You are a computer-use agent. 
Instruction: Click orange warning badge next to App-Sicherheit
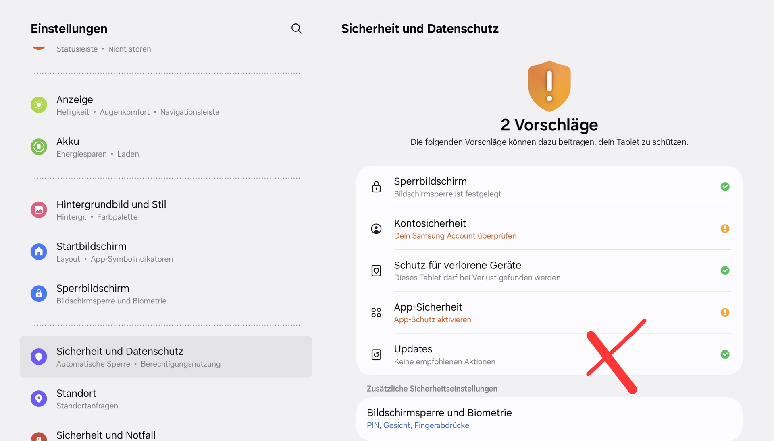pyautogui.click(x=725, y=312)
